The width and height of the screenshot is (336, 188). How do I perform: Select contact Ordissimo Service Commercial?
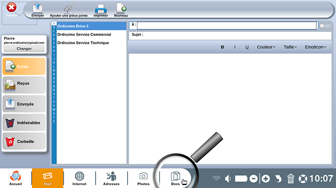(91, 35)
